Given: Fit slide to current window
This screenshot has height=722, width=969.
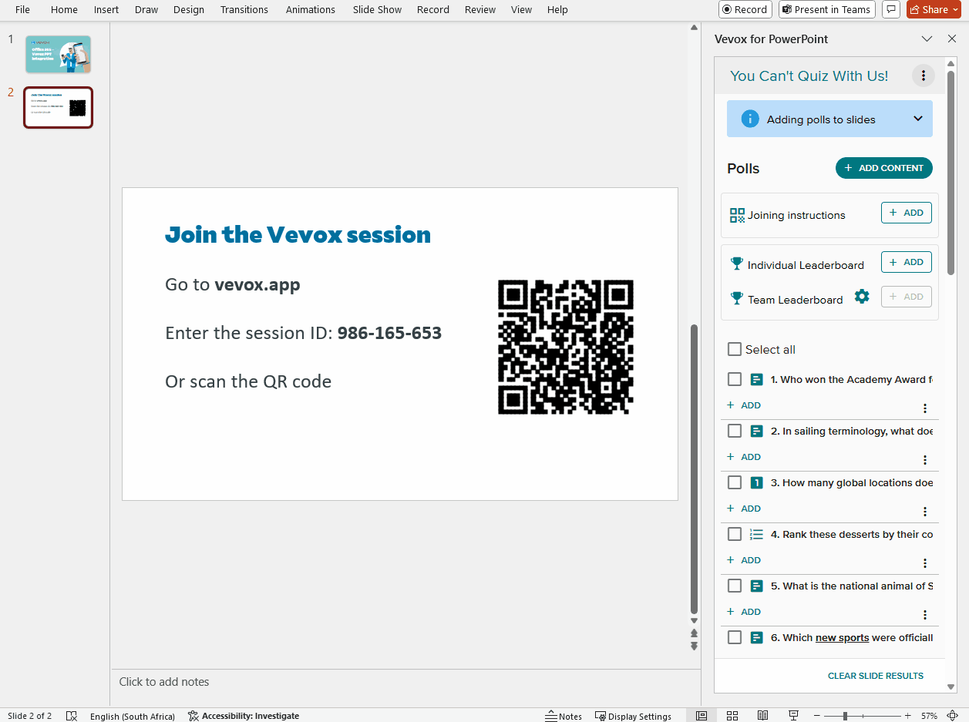Looking at the screenshot, I should (954, 716).
